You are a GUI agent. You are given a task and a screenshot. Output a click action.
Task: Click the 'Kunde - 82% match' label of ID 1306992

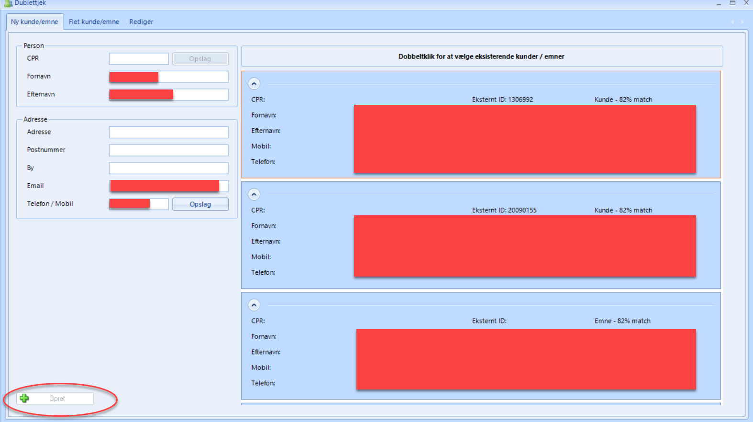coord(623,100)
